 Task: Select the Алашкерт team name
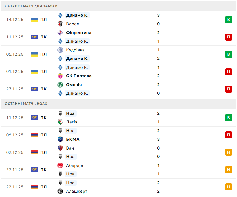click(x=77, y=191)
